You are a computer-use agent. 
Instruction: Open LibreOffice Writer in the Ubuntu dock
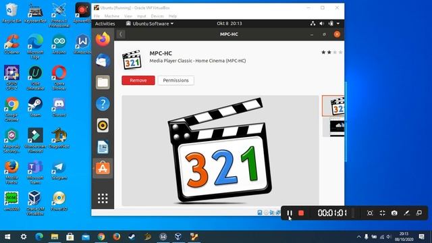pos(103,147)
